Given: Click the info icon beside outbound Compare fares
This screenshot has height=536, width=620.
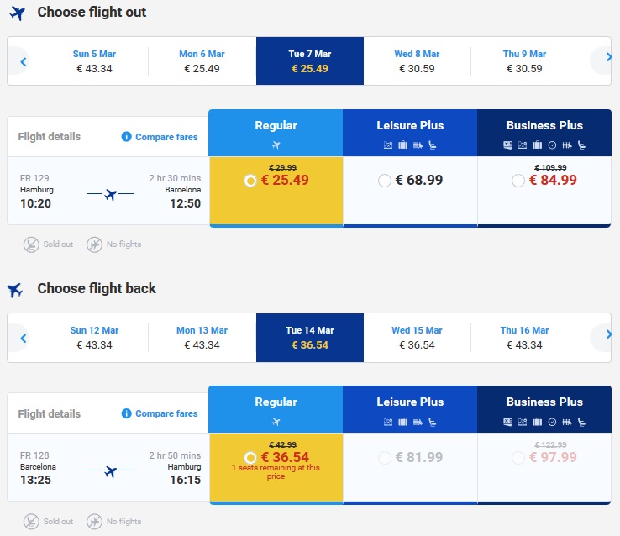Looking at the screenshot, I should (x=126, y=137).
